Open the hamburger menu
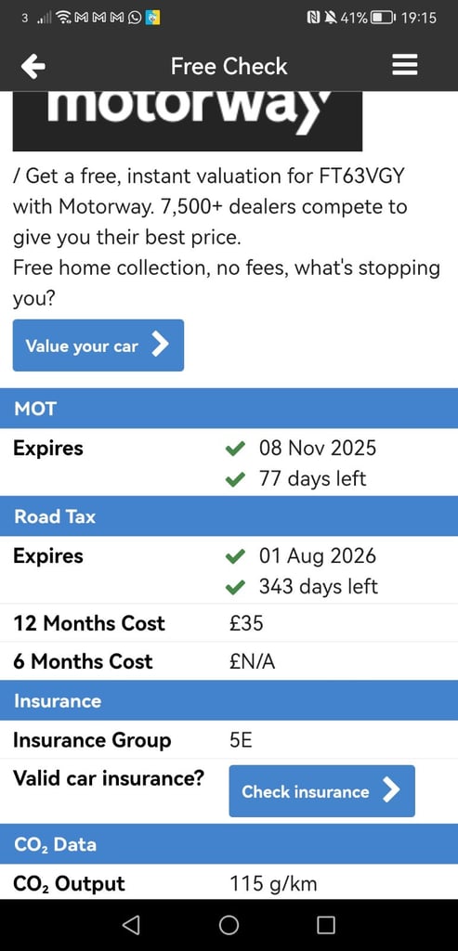The height and width of the screenshot is (951, 458). 405,65
